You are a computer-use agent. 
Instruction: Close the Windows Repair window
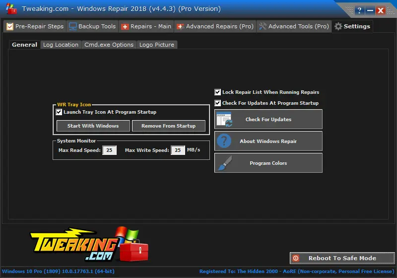click(x=381, y=10)
